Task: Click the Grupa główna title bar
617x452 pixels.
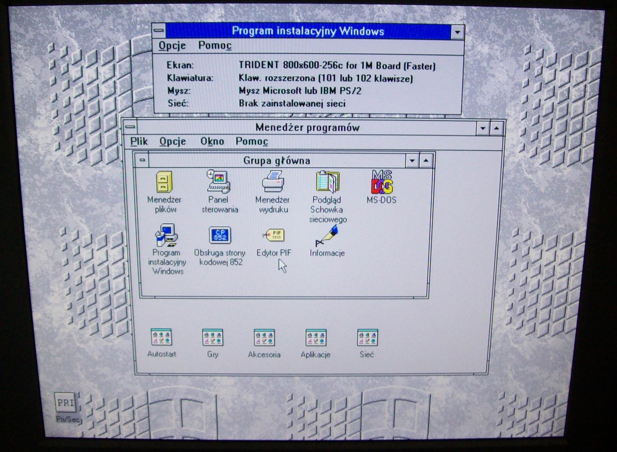Action: coord(277,161)
